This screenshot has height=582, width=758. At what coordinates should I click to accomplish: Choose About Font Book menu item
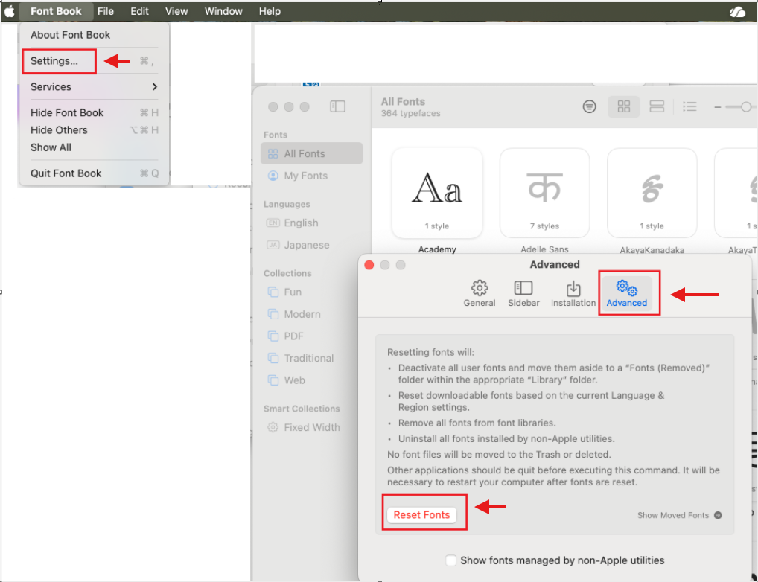pyautogui.click(x=95, y=35)
